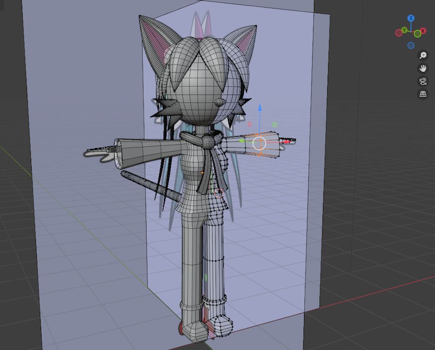Click the red-white 3D cursor
This screenshot has height=350, width=435.
[218, 193]
